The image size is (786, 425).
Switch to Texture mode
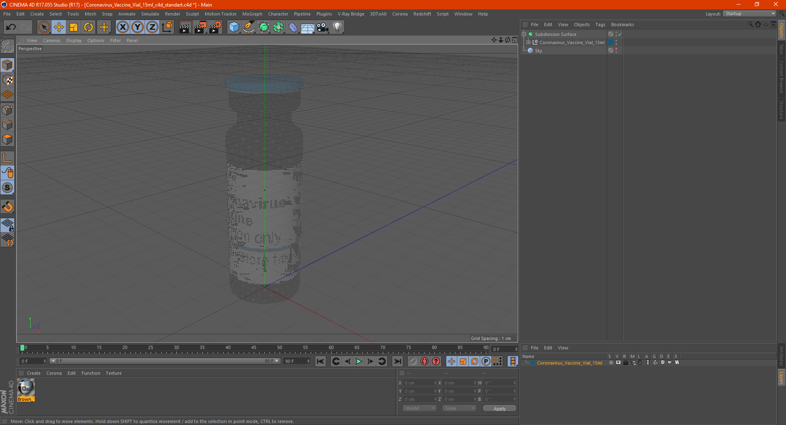(7, 80)
